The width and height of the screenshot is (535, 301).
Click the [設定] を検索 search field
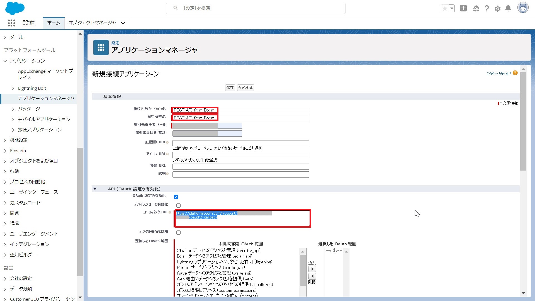(256, 8)
